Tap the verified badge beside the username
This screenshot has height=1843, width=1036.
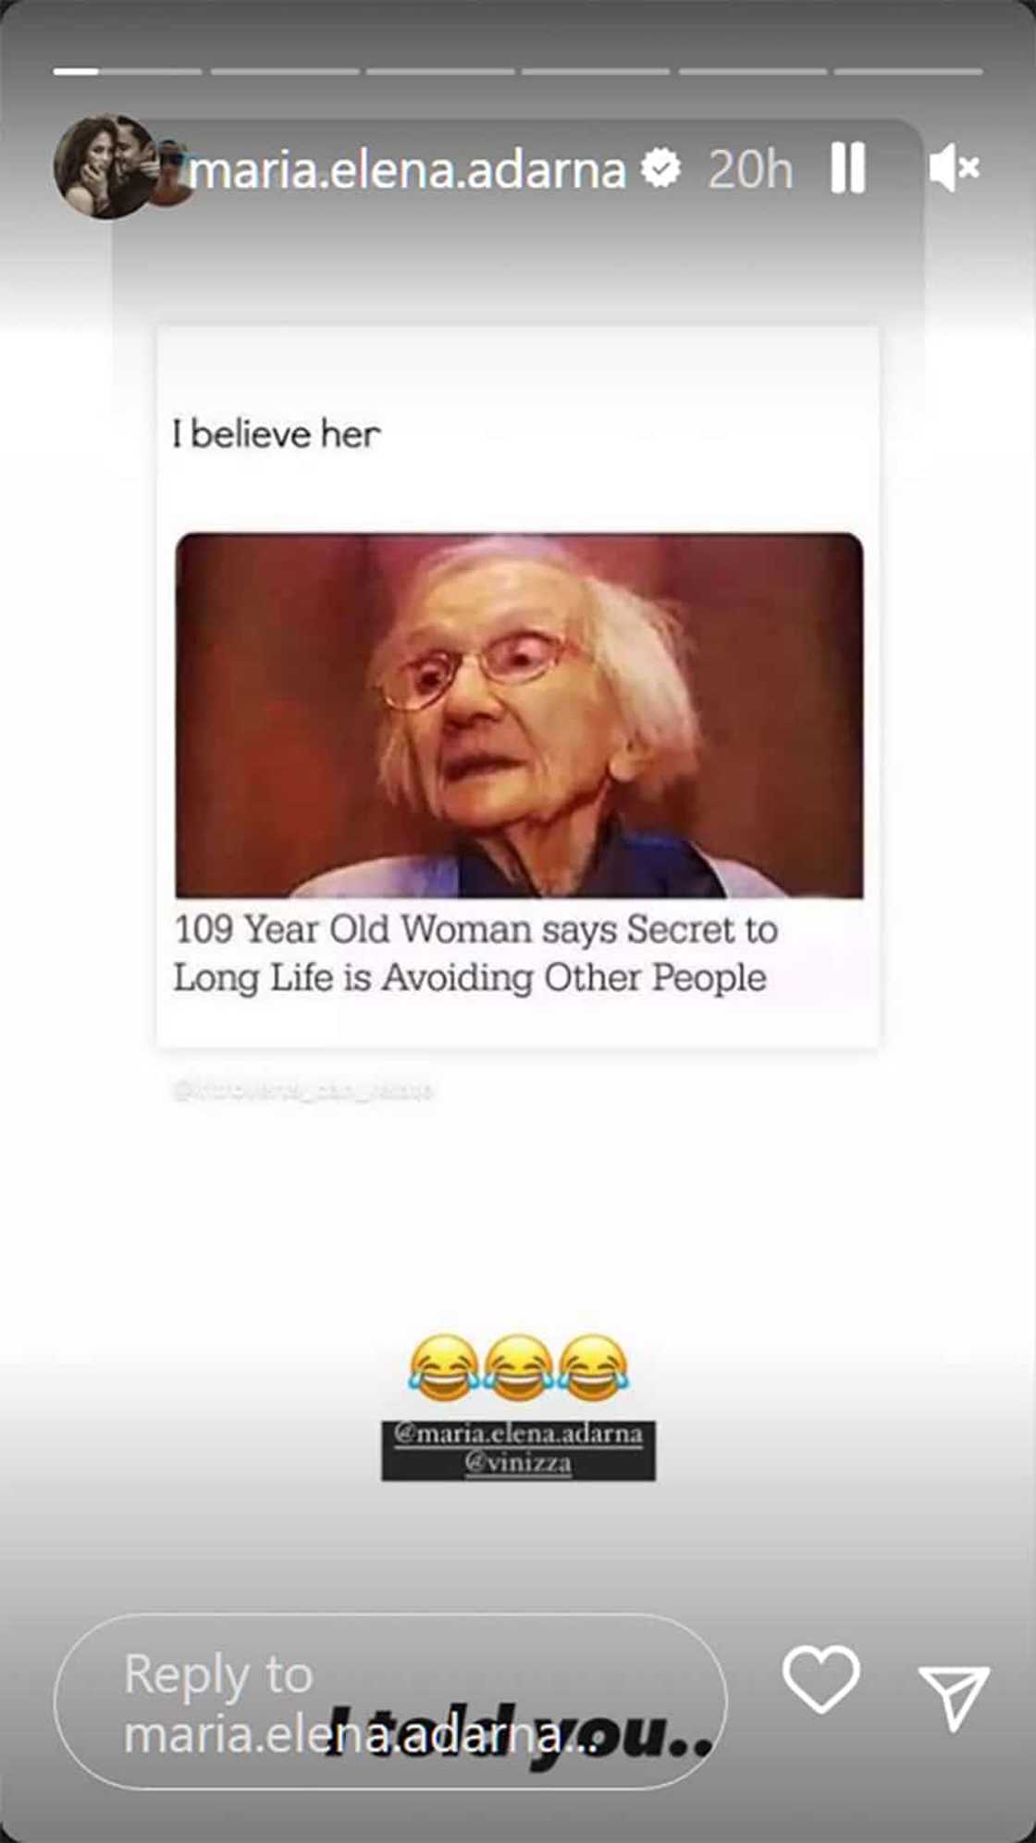pos(660,168)
